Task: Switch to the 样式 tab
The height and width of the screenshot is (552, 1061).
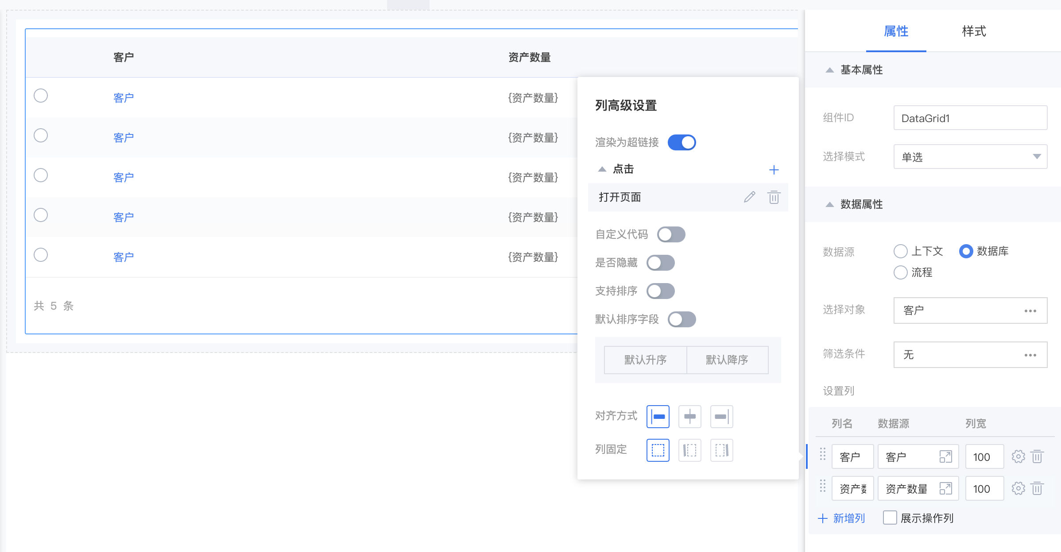Action: (974, 31)
